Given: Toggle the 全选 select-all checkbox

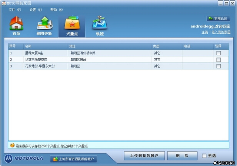Looking at the screenshot, I should point(204,156).
